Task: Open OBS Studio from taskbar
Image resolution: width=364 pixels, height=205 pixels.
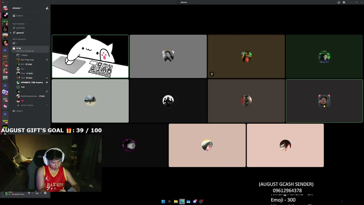Action: pos(201,202)
